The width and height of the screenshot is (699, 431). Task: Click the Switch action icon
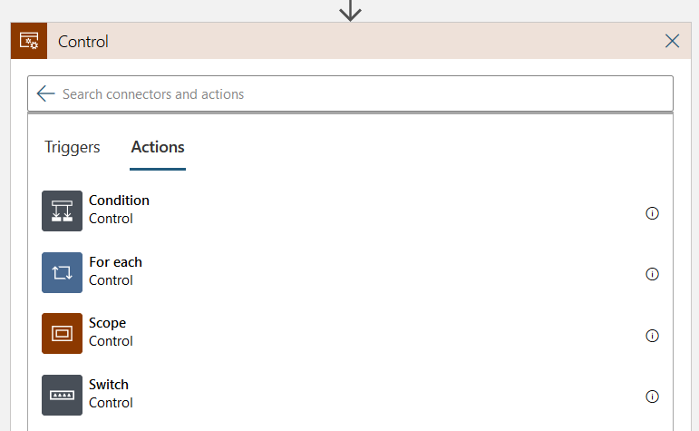click(62, 395)
